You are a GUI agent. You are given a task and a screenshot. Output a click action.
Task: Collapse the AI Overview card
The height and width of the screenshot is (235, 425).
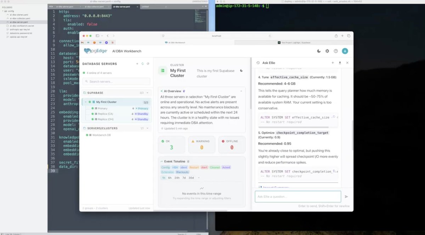pyautogui.click(x=241, y=91)
